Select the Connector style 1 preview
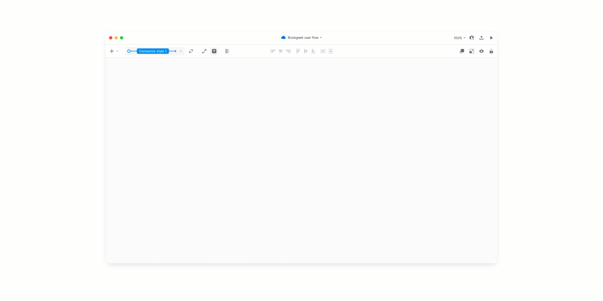 153,51
